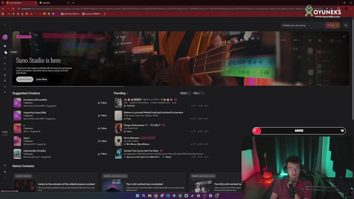Open a new browser tab

point(73,3)
